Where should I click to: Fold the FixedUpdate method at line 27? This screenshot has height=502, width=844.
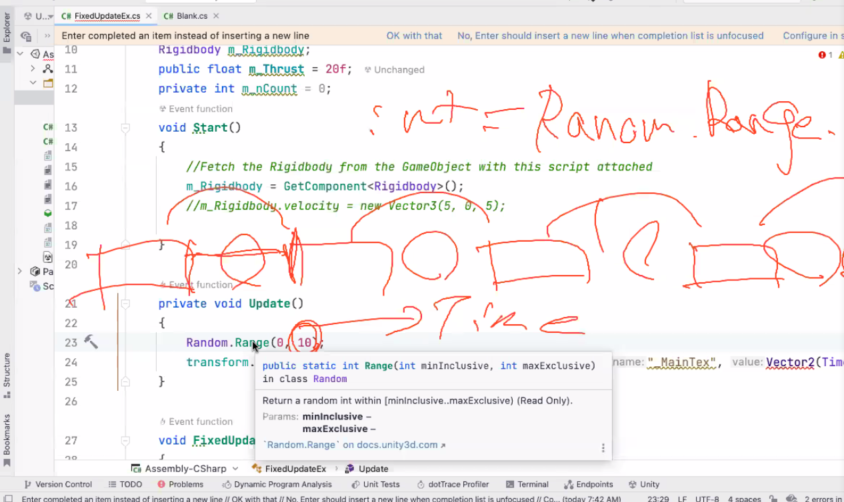tap(125, 441)
